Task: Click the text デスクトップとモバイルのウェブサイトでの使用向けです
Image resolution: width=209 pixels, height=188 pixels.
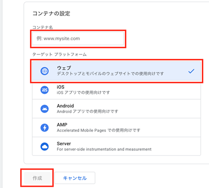Action: (110, 73)
